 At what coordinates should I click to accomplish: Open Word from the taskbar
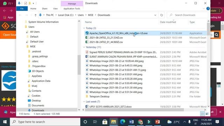click(x=131, y=122)
